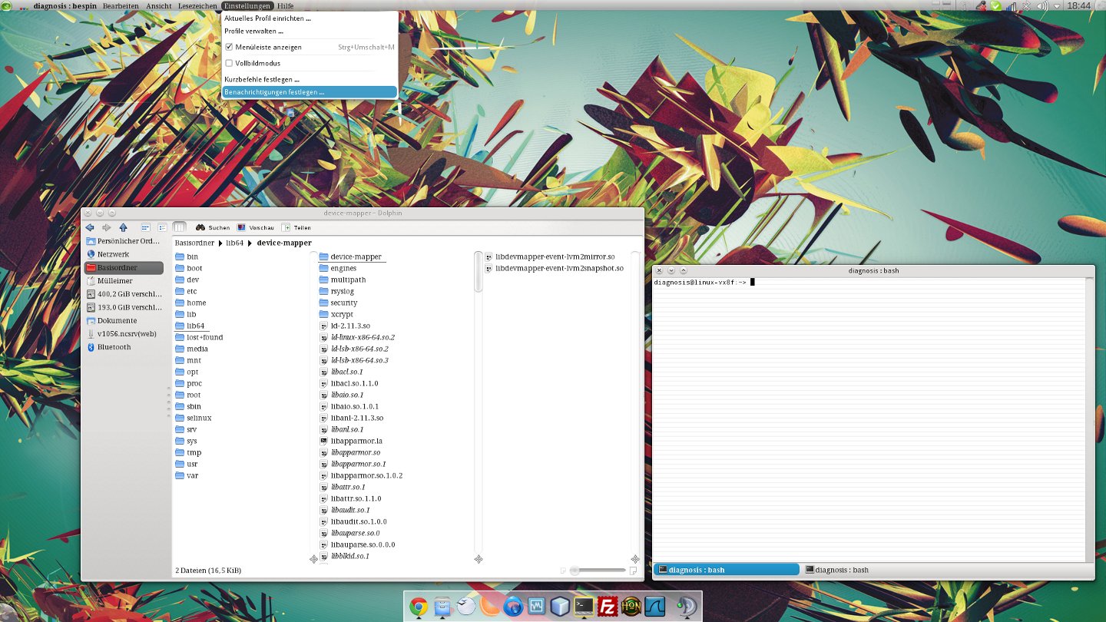The width and height of the screenshot is (1106, 622).
Task: Select Bluetooth in the places panel
Action: pyautogui.click(x=124, y=347)
